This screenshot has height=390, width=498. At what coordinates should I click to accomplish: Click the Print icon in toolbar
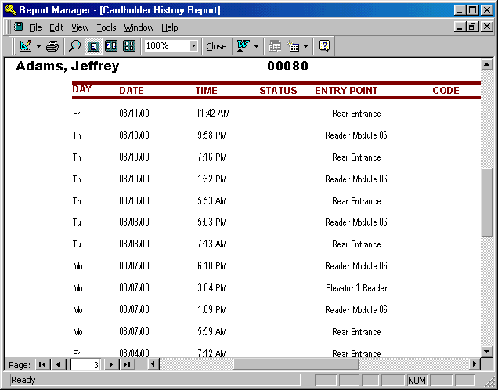tap(52, 46)
